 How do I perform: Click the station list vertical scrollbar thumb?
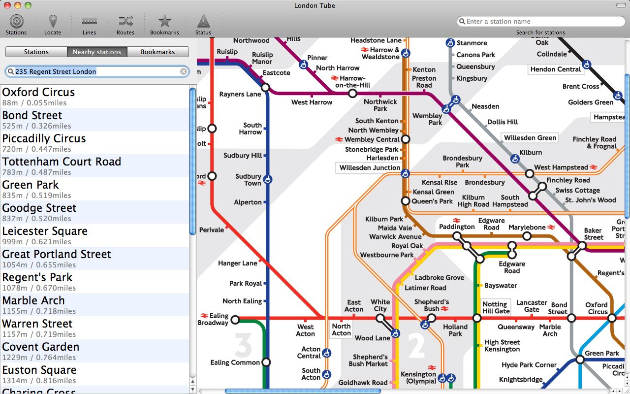(192, 161)
